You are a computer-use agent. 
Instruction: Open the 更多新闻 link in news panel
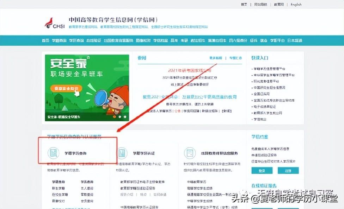[x=216, y=58]
